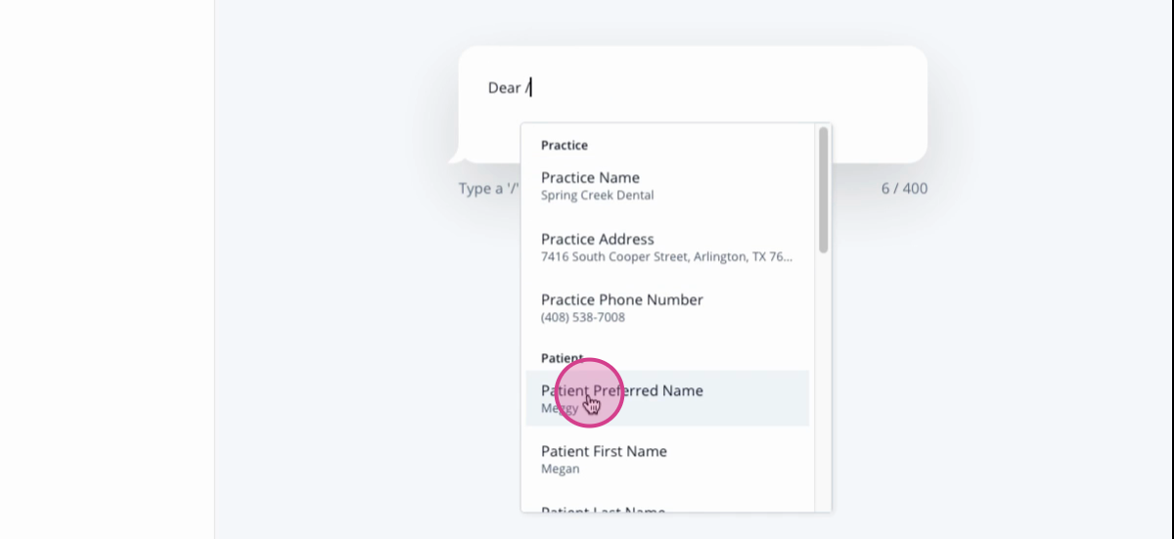Click the (408) 538-7008 phone value
The image size is (1174, 539).
click(x=583, y=317)
